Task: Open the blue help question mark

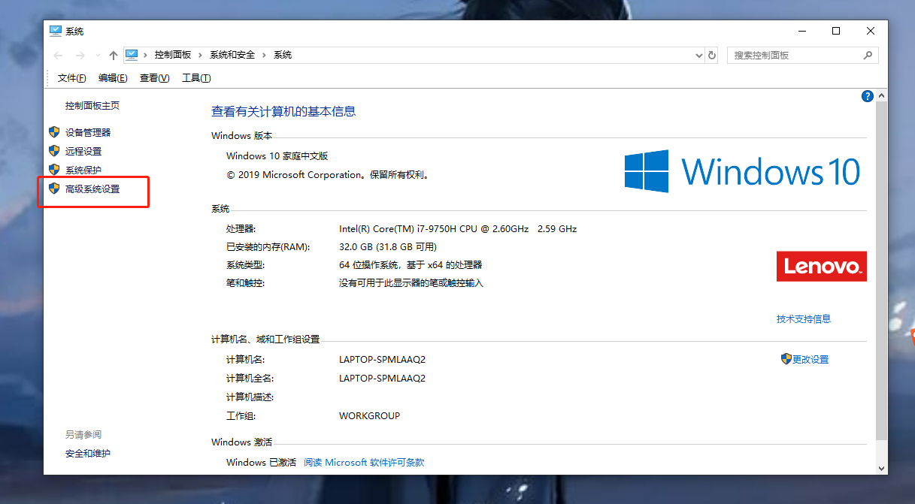Action: tap(868, 96)
